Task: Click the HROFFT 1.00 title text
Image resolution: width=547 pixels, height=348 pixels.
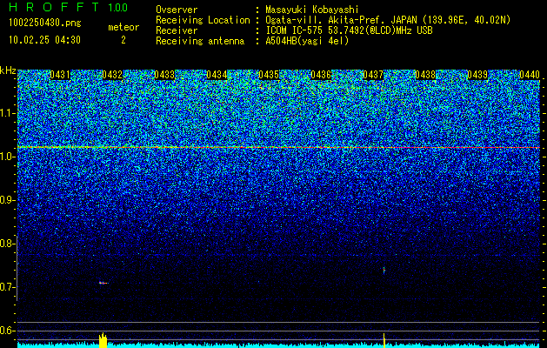Action: click(x=68, y=7)
